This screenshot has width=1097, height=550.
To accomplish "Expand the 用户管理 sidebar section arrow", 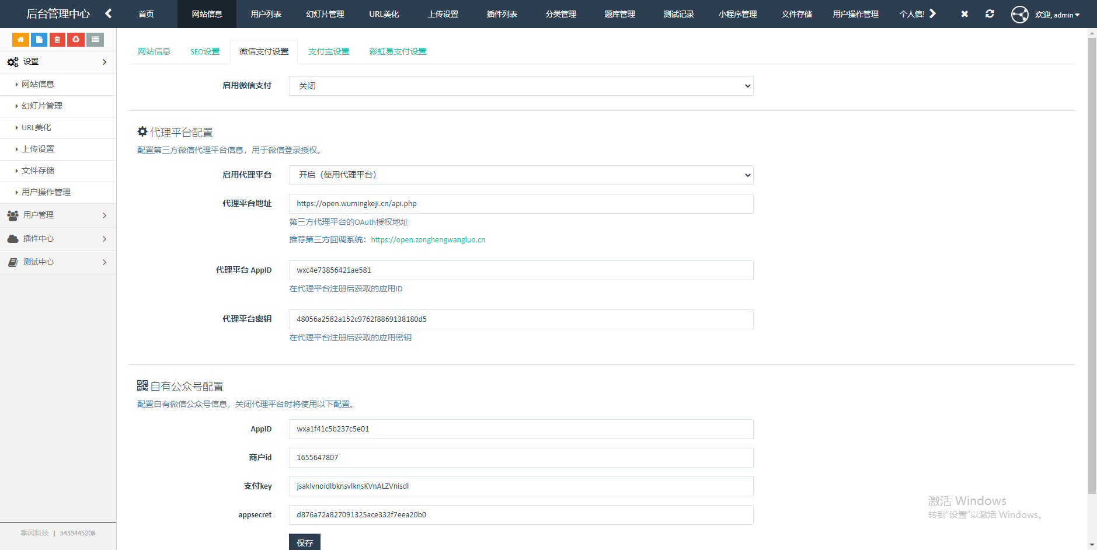I will coord(105,215).
